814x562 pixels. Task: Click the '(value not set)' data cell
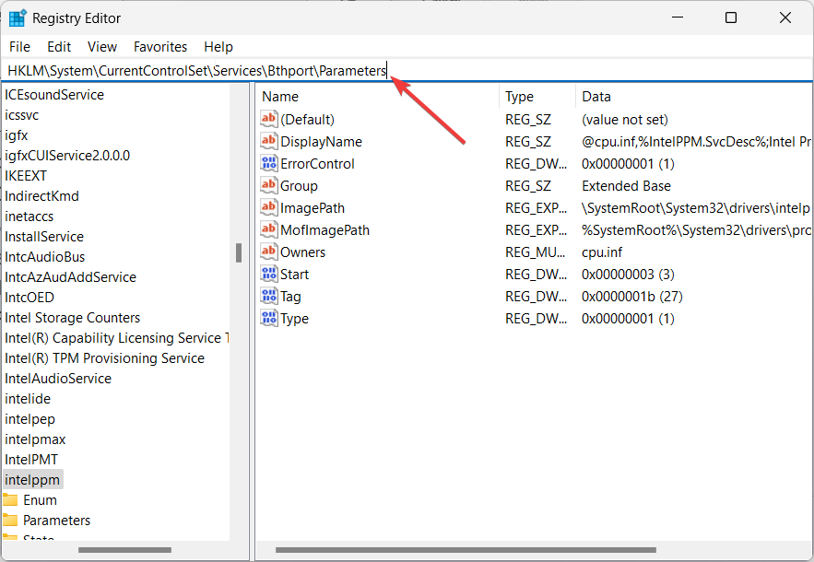pyautogui.click(x=624, y=119)
